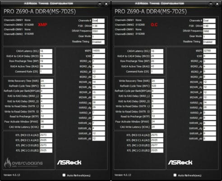Select CAS# Latency (tCL) field in O.C window
The width and height of the screenshot is (222, 181).
157,51
